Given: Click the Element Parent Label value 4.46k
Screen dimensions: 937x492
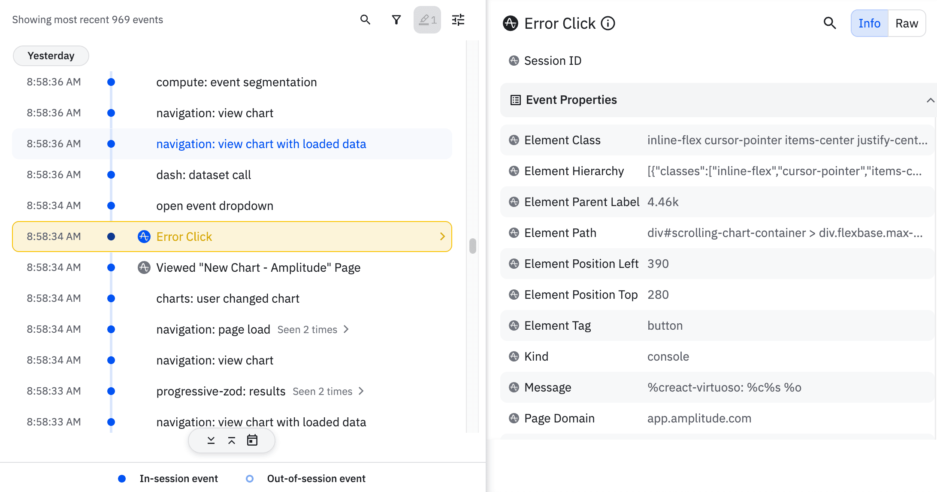Looking at the screenshot, I should 663,202.
